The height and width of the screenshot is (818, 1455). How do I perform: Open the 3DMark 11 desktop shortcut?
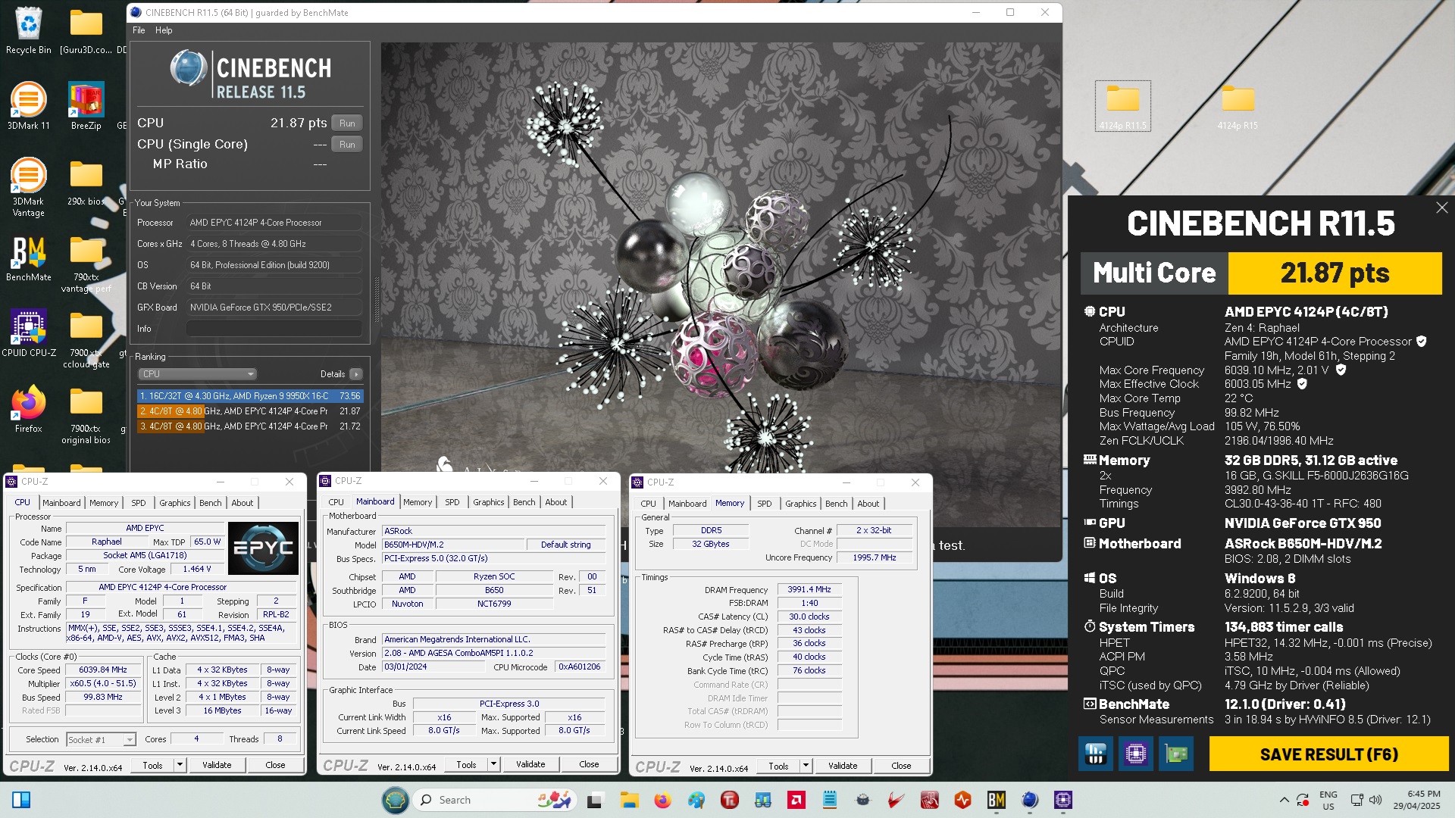click(x=28, y=106)
